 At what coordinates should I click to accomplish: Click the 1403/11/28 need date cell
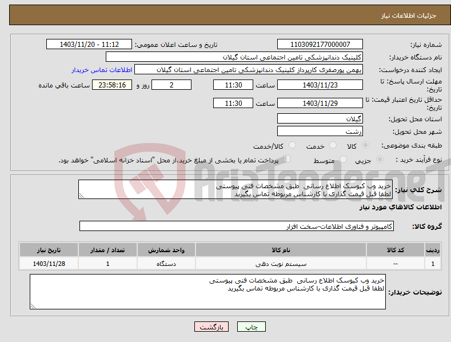[x=49, y=264]
